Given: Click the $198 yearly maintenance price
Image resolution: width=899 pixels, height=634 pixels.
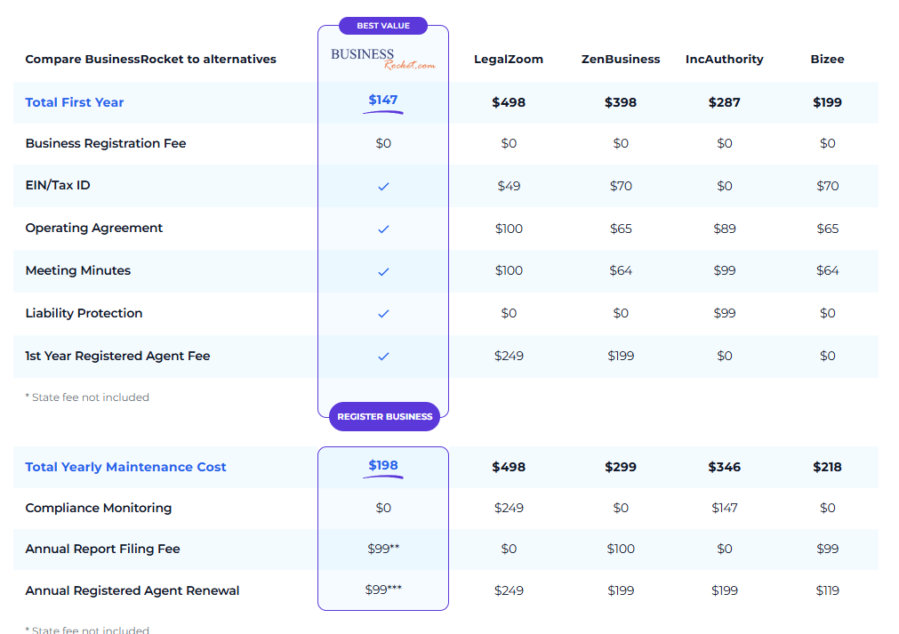Looking at the screenshot, I should pyautogui.click(x=383, y=465).
